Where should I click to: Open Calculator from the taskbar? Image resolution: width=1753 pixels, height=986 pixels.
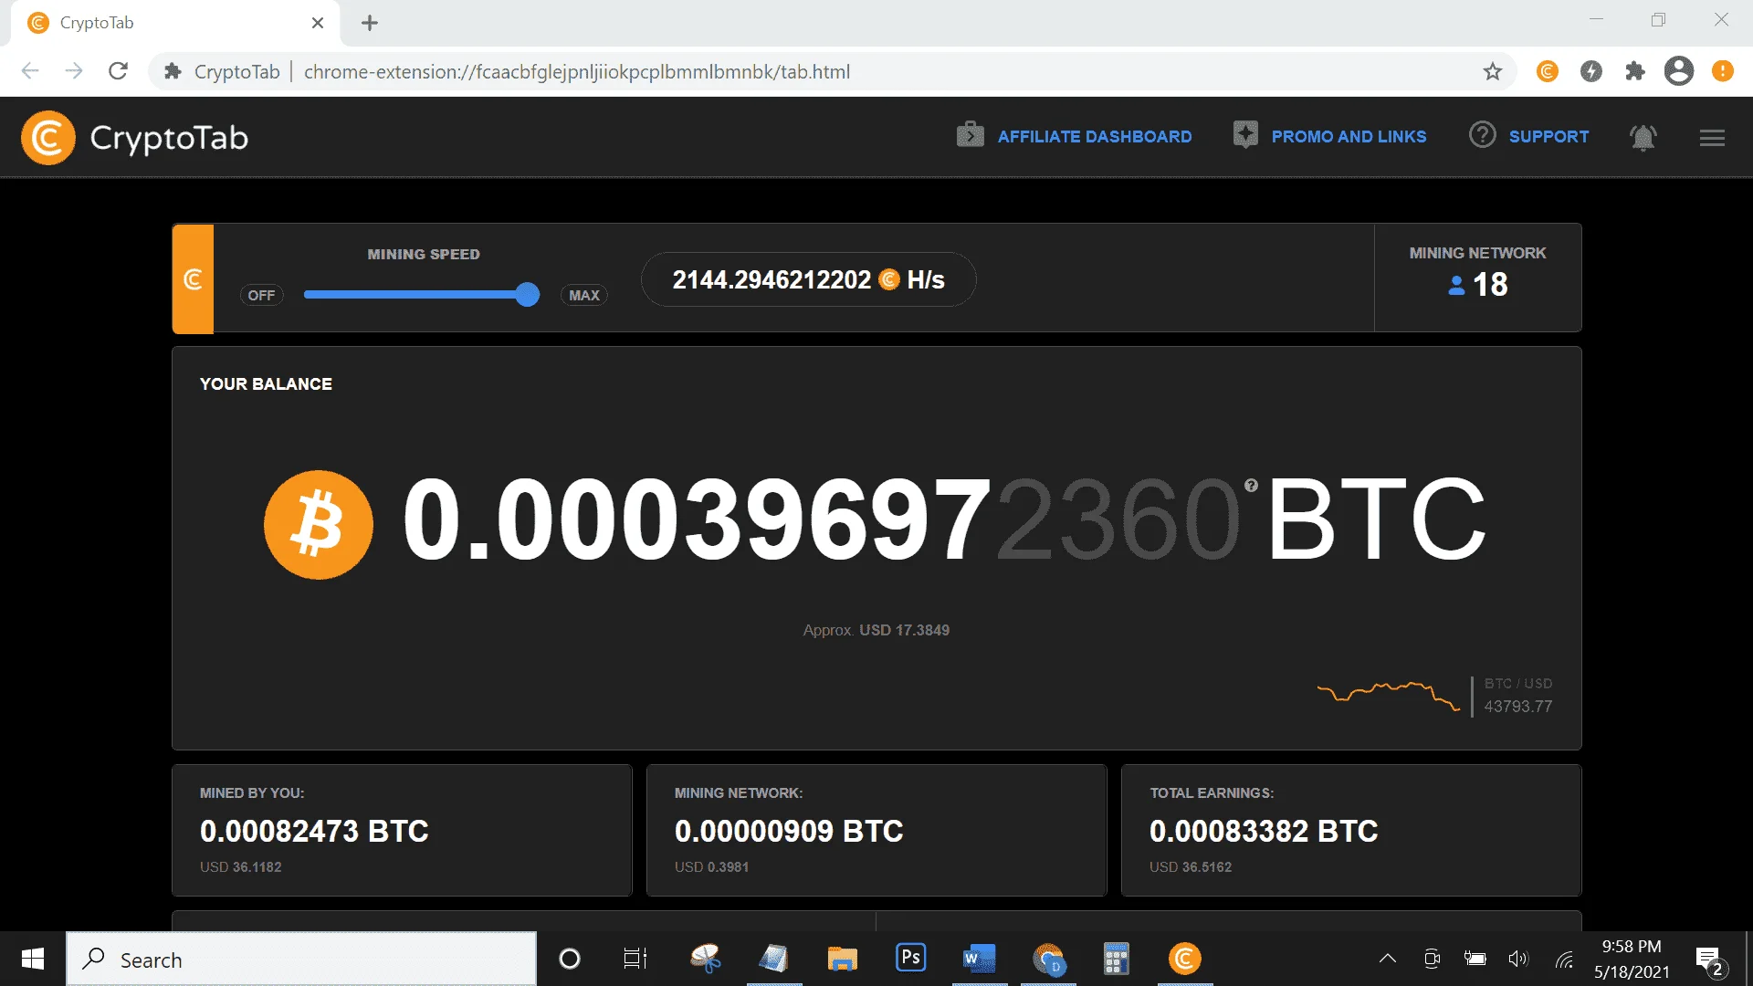1117,959
